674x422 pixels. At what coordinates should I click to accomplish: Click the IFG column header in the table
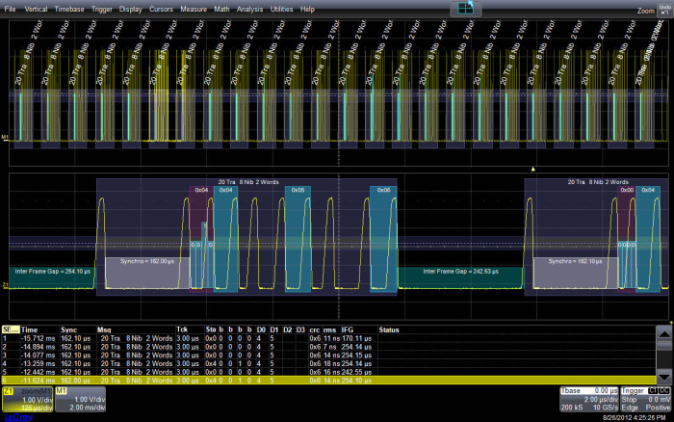[x=348, y=330]
